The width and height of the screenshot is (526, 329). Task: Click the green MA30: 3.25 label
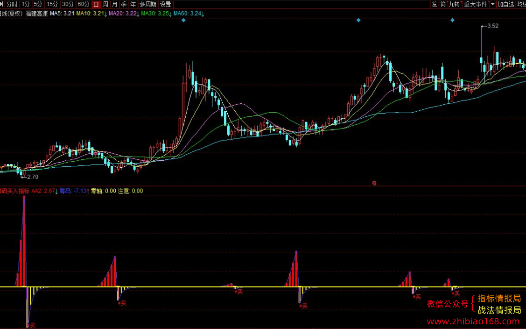coord(156,14)
